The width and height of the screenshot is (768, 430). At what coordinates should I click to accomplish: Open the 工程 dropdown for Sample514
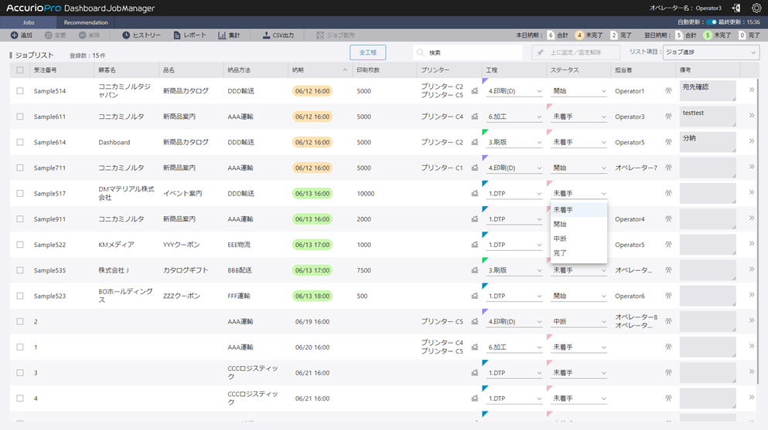tap(514, 91)
